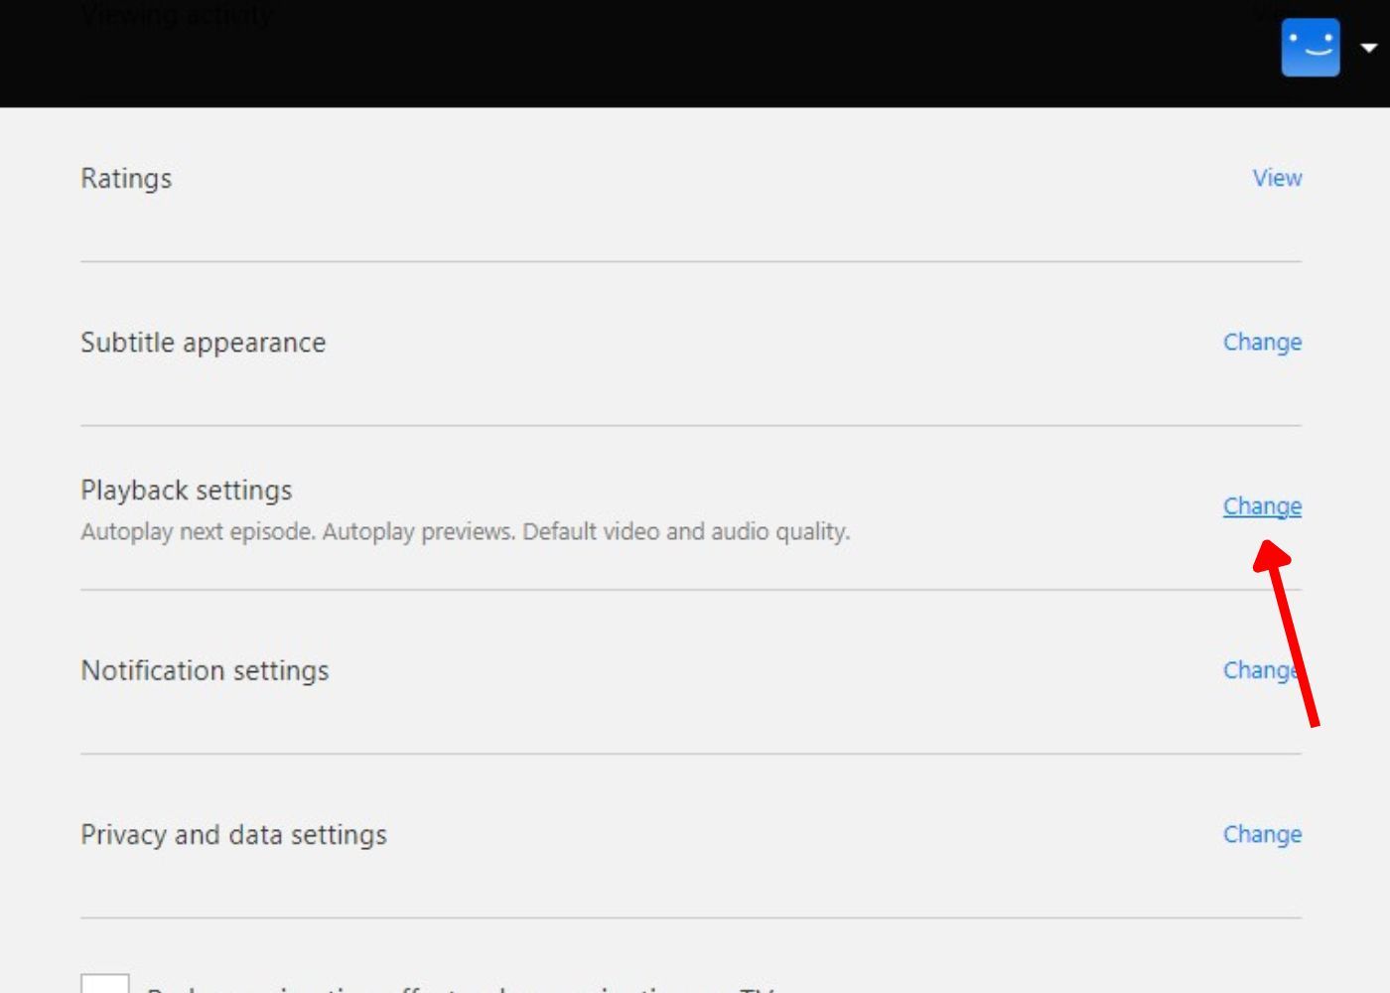Select the Privacy and data settings heading
The image size is (1390, 993).
coord(234,834)
